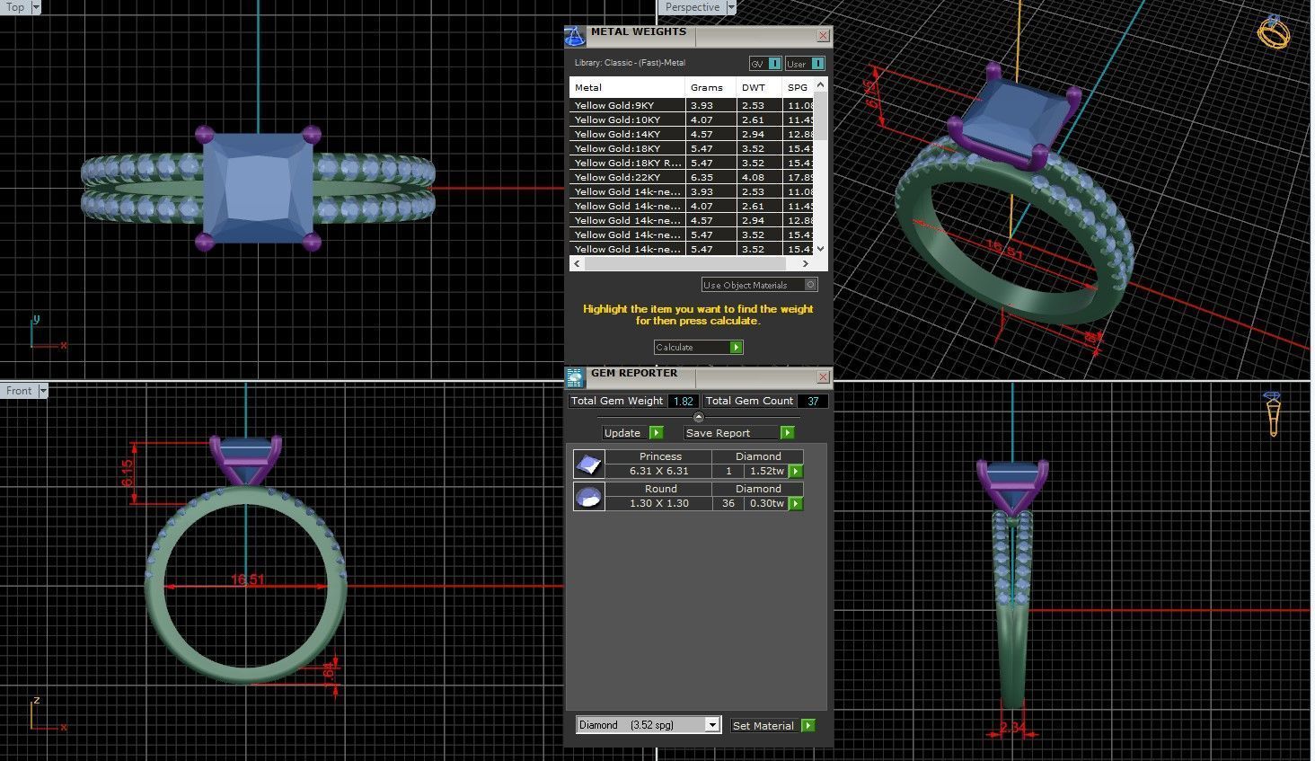Image resolution: width=1315 pixels, height=761 pixels.
Task: Click the 1.30 X 1.30 size cell
Action: click(x=659, y=503)
